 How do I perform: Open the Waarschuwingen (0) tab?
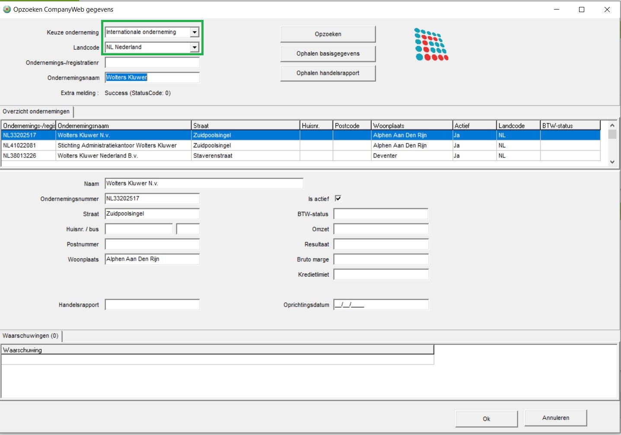click(31, 336)
